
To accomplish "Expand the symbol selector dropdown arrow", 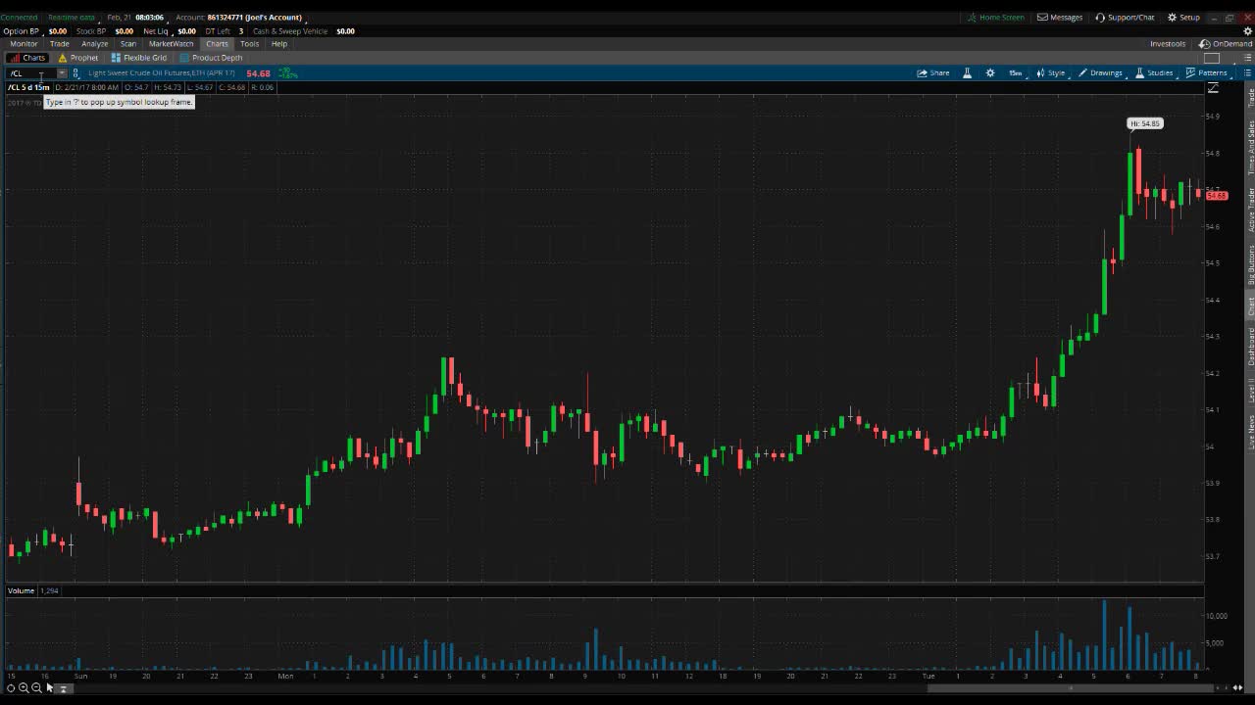I will (x=62, y=73).
